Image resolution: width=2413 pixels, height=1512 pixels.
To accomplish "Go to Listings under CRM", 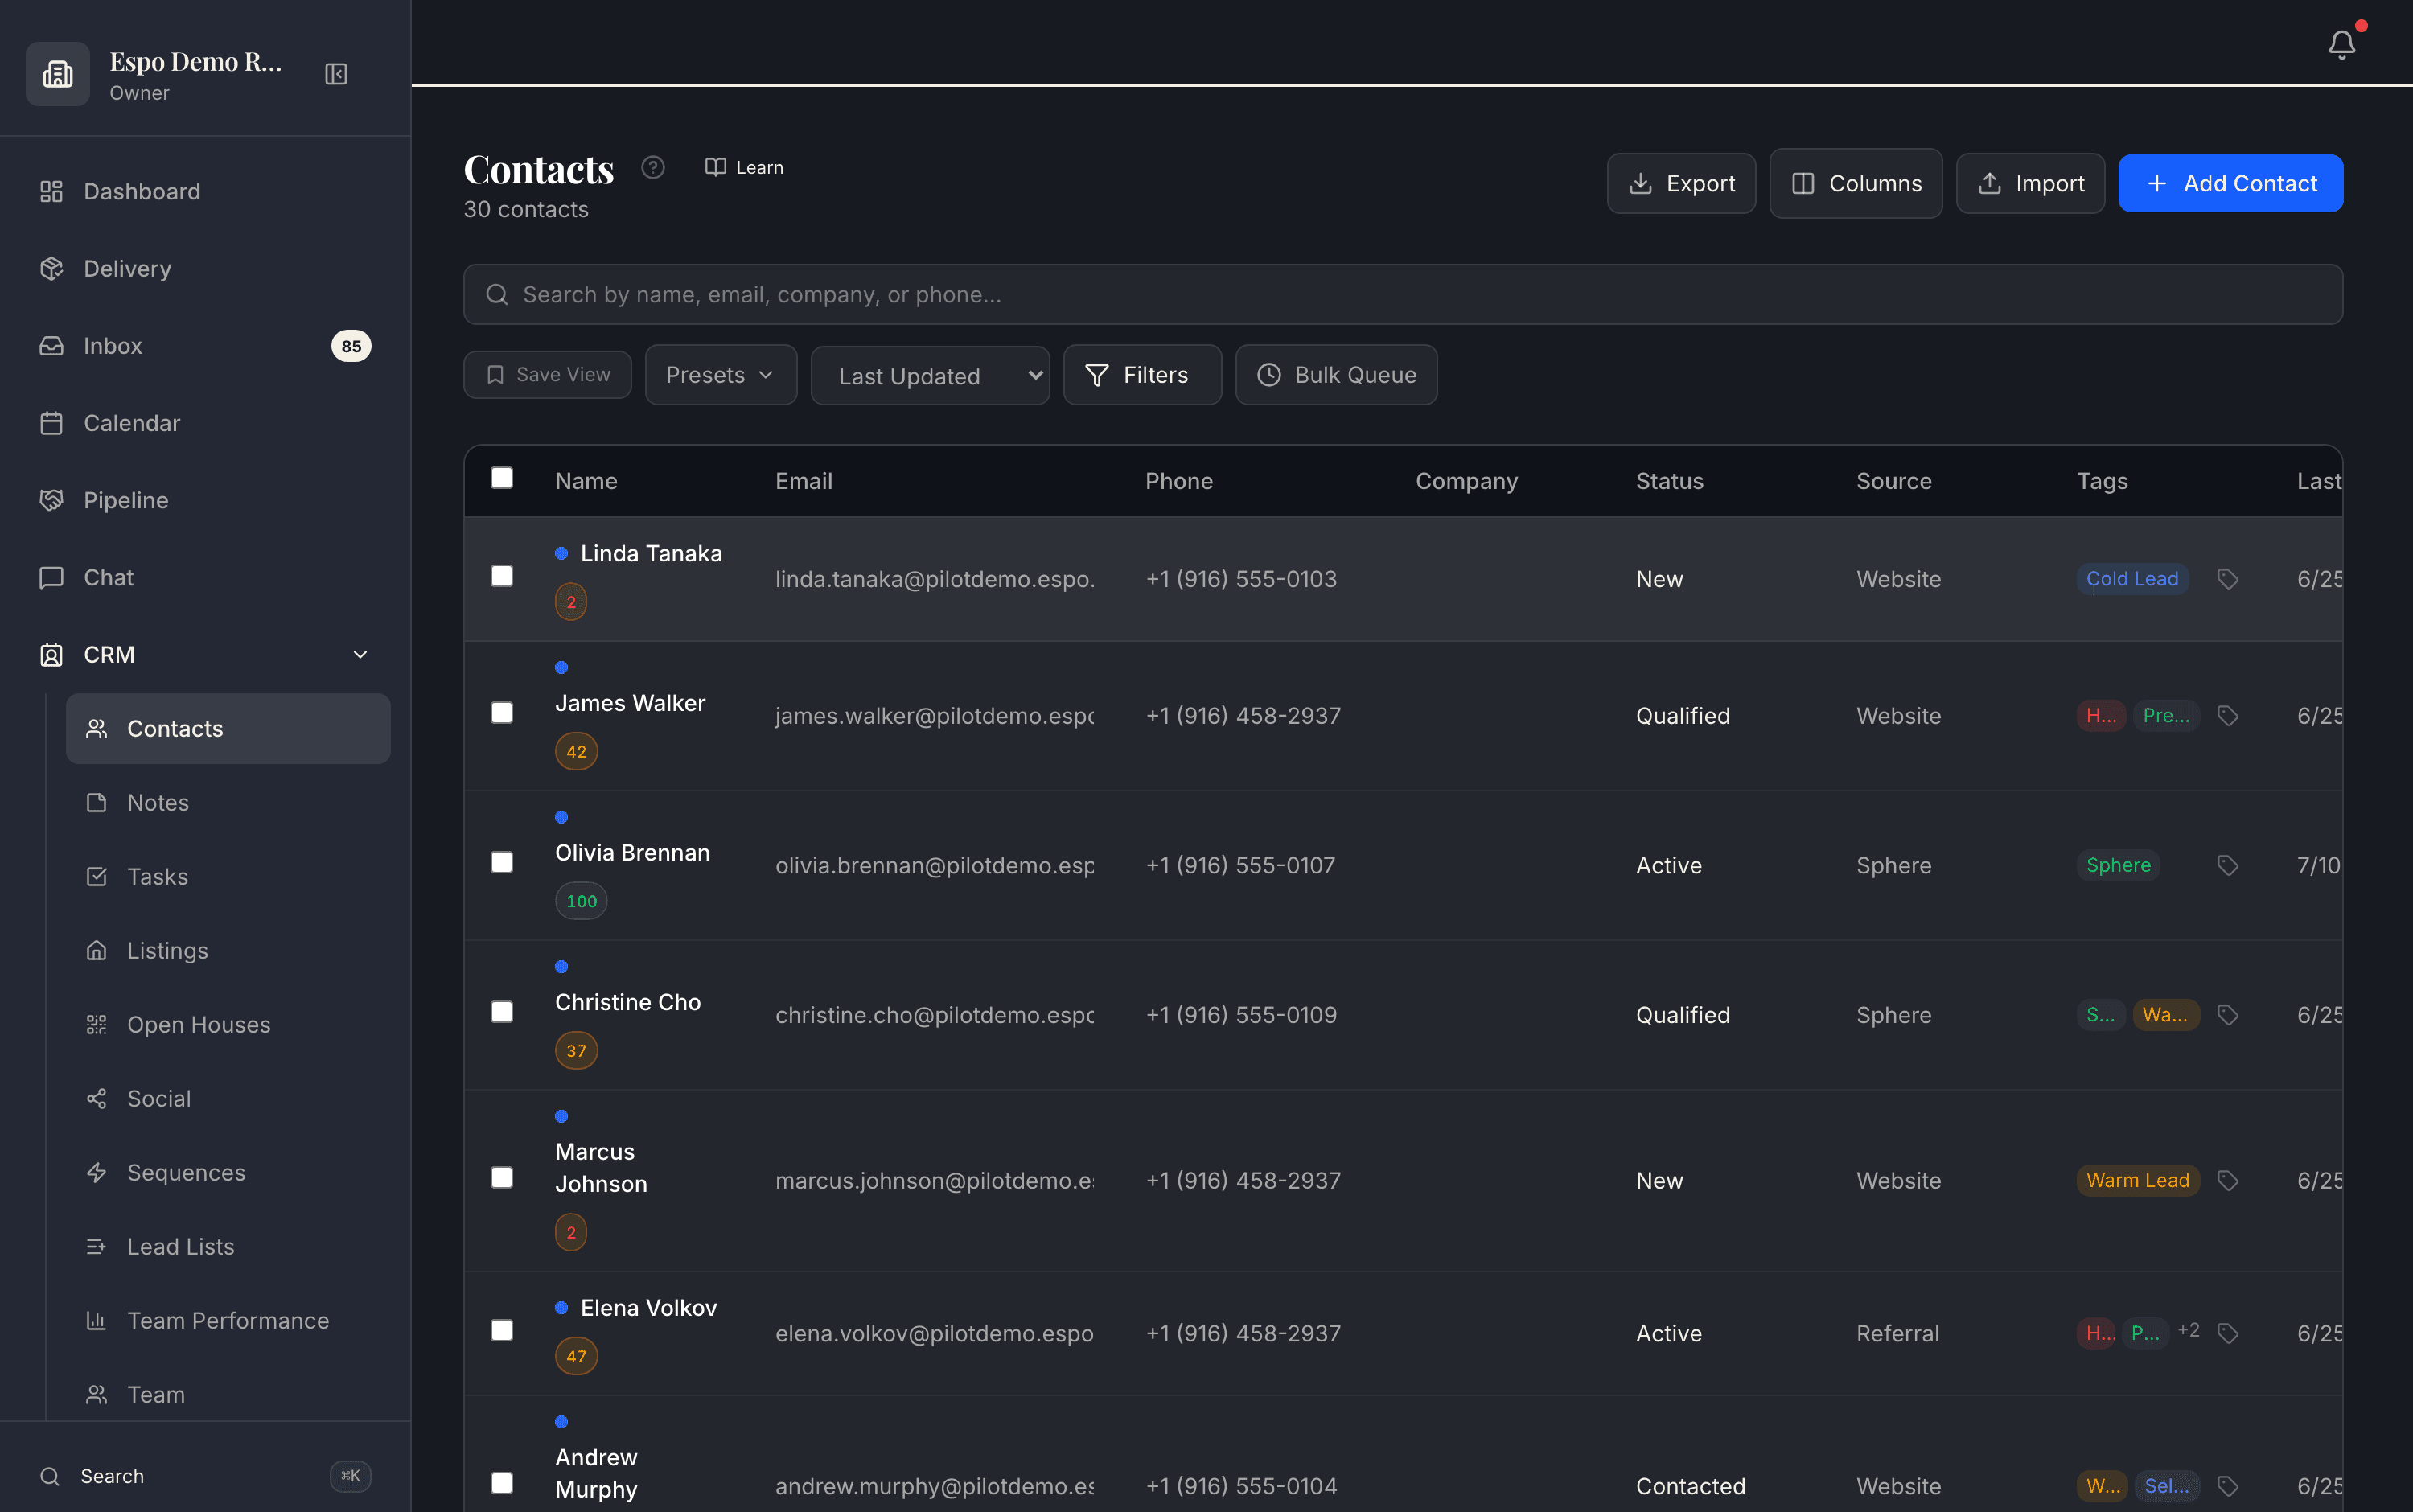I will [x=228, y=951].
